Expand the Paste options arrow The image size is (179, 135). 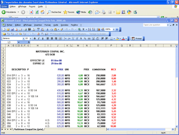pyautogui.click(x=58, y=29)
